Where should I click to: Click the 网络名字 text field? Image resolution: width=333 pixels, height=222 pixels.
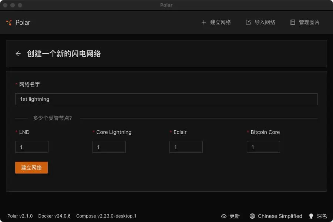[x=166, y=99]
